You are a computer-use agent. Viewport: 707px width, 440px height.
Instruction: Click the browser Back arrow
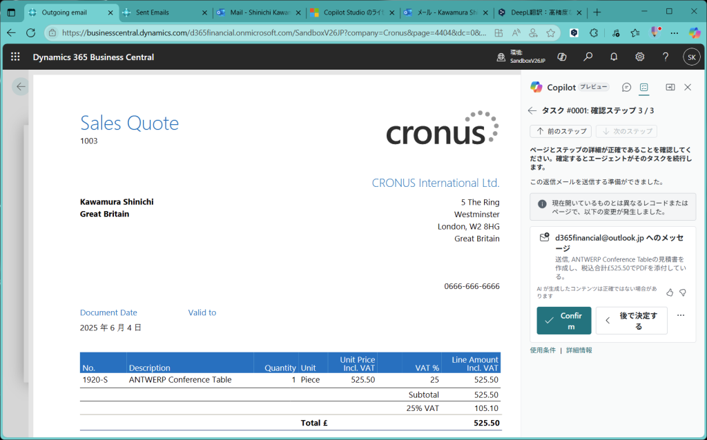tap(11, 33)
